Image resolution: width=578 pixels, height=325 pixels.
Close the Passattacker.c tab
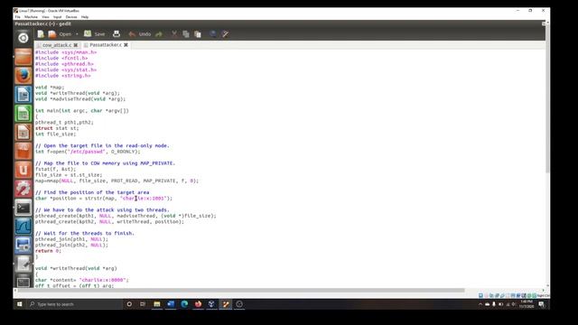click(126, 45)
